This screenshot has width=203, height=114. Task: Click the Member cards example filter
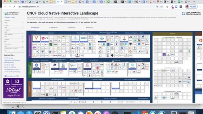(9, 63)
